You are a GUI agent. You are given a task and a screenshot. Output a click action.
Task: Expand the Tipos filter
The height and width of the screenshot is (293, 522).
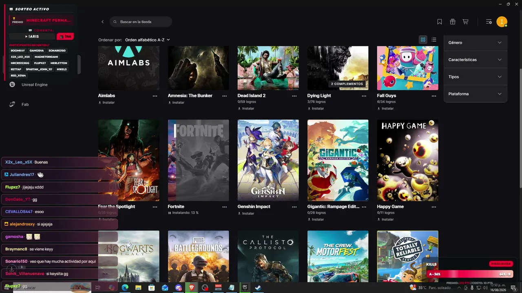pyautogui.click(x=476, y=77)
